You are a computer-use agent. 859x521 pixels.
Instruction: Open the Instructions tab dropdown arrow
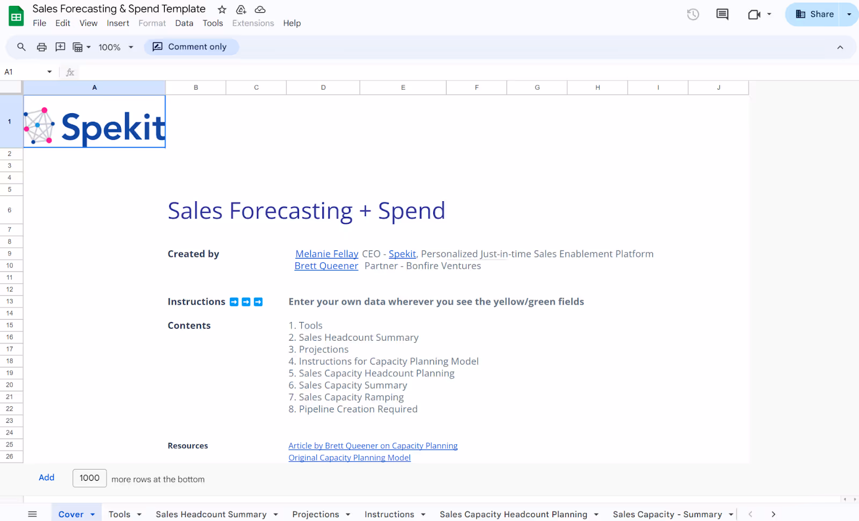(x=423, y=515)
